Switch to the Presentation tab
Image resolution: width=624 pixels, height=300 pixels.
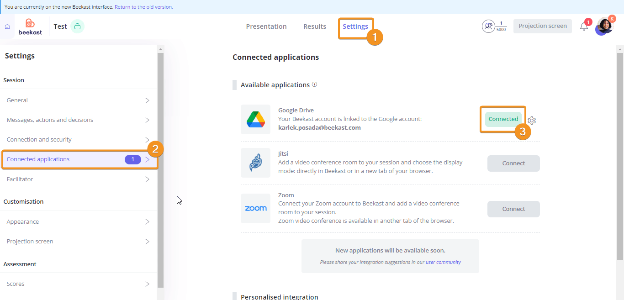(x=266, y=26)
